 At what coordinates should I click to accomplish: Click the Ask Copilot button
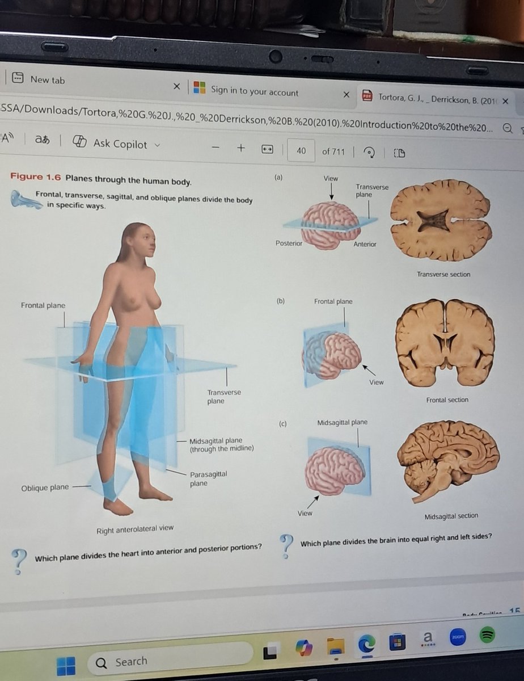[110, 144]
